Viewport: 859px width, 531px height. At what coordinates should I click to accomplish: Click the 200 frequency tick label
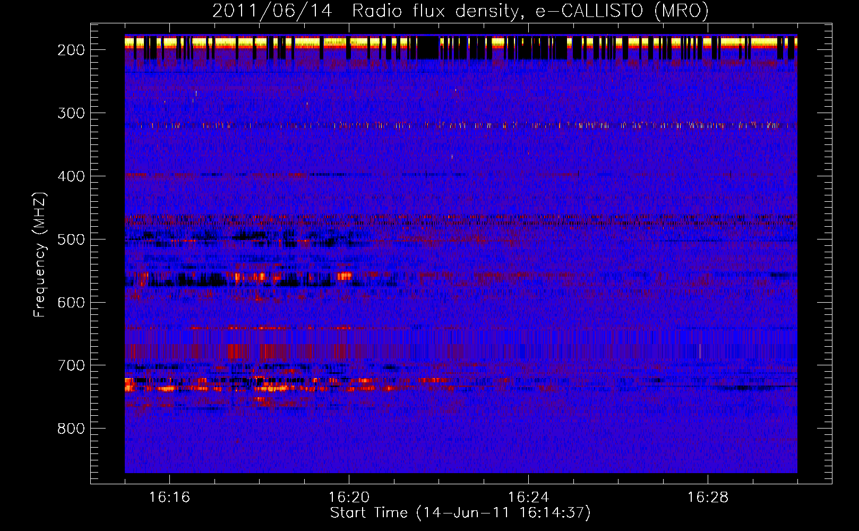click(71, 50)
